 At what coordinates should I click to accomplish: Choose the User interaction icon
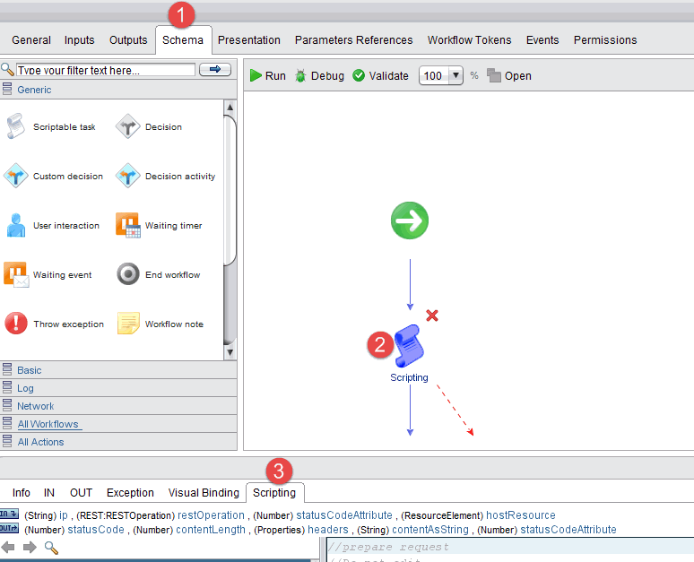[15, 226]
